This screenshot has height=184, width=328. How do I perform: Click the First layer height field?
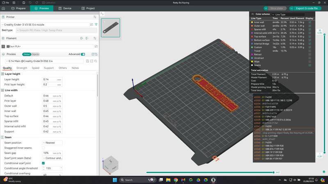tap(52, 85)
